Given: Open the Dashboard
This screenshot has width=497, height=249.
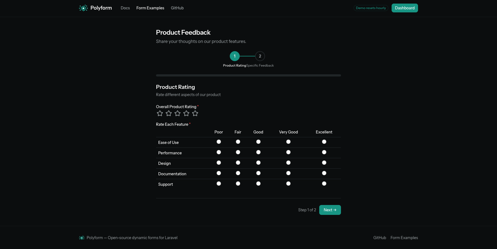Looking at the screenshot, I should pos(405,8).
